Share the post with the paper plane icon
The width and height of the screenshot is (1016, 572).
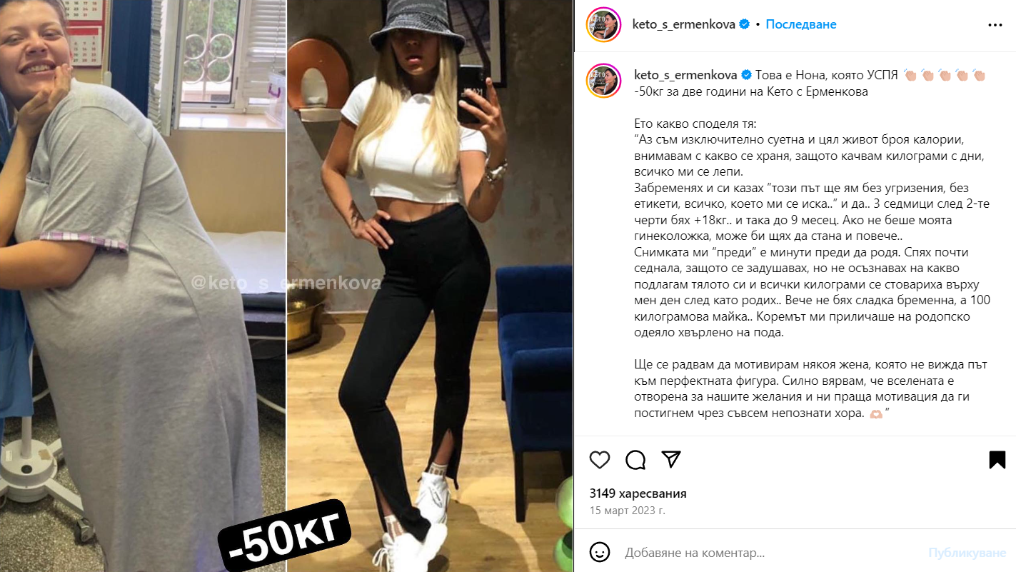pyautogui.click(x=670, y=459)
